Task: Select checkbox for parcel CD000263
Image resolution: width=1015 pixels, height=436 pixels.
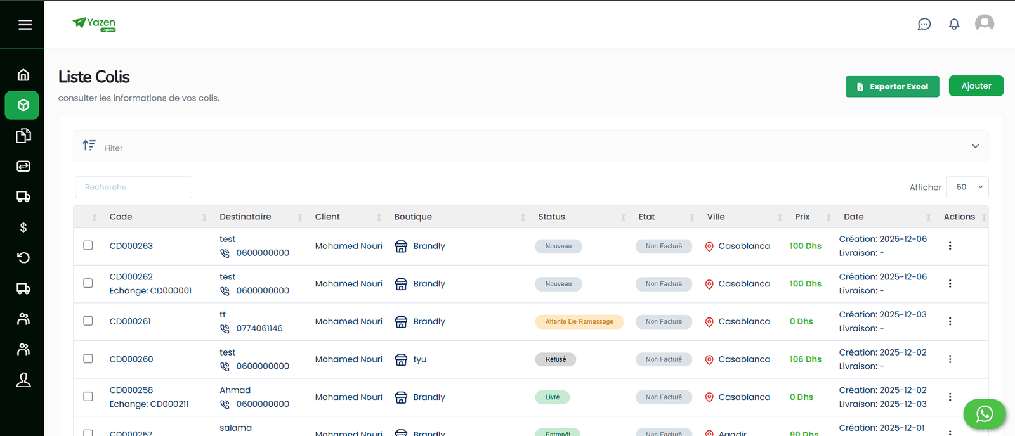Action: [88, 245]
